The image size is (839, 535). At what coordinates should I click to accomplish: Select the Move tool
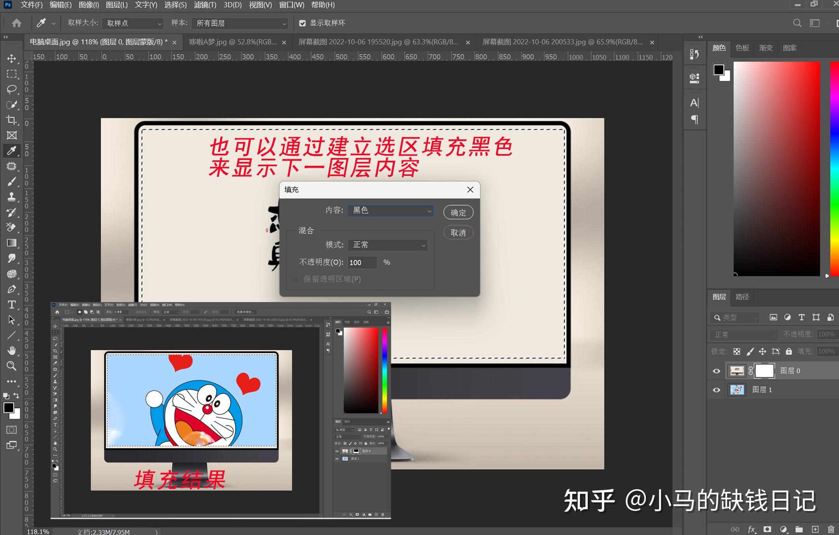(12, 59)
